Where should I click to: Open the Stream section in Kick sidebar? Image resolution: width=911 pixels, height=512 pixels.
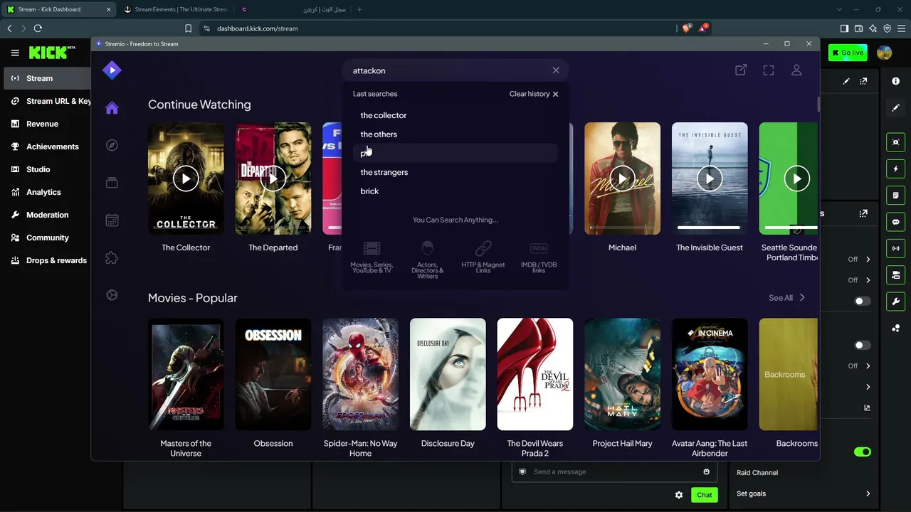pyautogui.click(x=46, y=78)
